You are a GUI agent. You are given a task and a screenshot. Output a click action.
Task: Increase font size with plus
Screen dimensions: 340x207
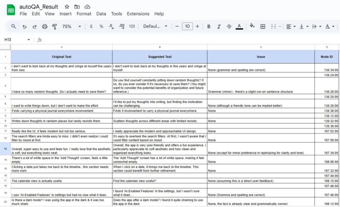pyautogui.click(x=197, y=26)
